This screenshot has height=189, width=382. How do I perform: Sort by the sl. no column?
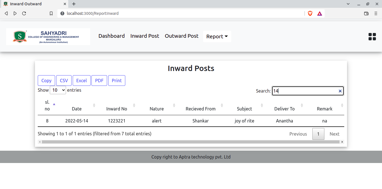click(47, 105)
